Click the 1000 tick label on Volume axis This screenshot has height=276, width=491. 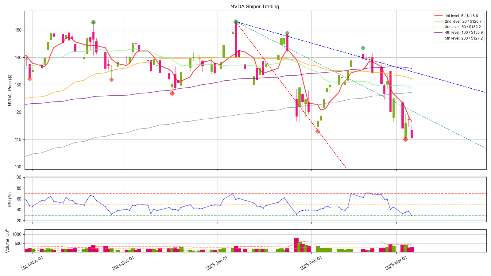pos(17,234)
